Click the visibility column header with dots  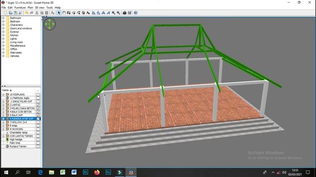(38, 90)
